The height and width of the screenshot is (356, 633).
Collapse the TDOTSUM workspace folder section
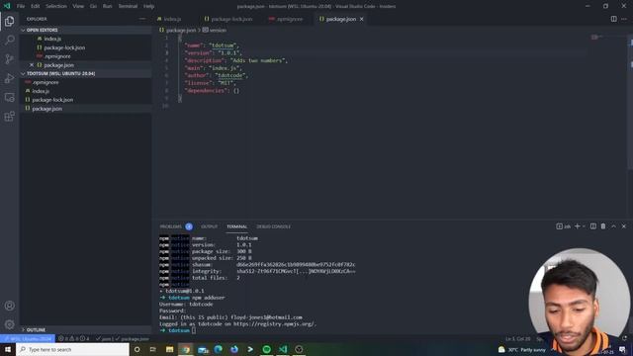[57, 73]
